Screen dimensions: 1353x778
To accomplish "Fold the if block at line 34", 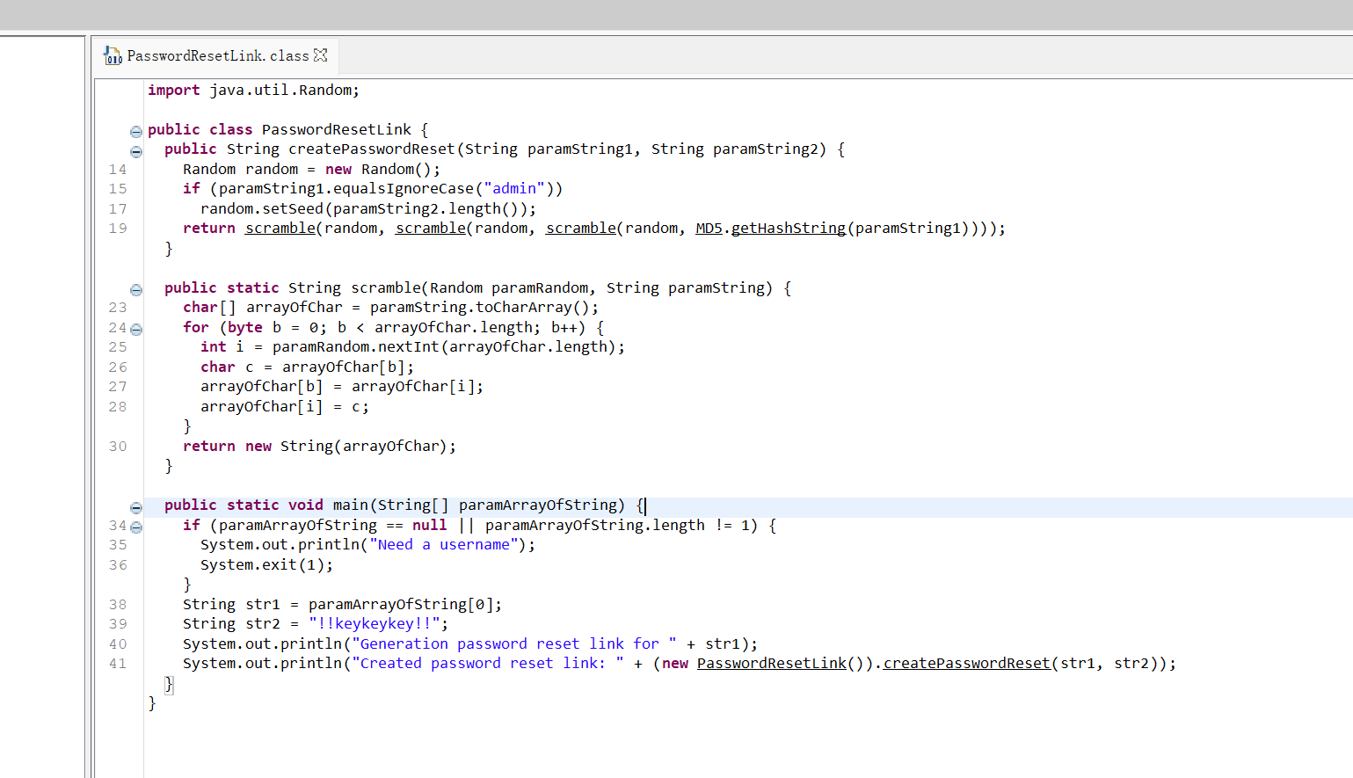I will (x=135, y=527).
